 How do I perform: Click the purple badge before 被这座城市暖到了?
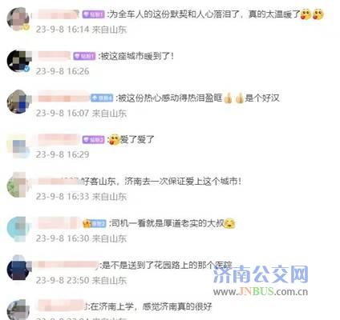84,56
